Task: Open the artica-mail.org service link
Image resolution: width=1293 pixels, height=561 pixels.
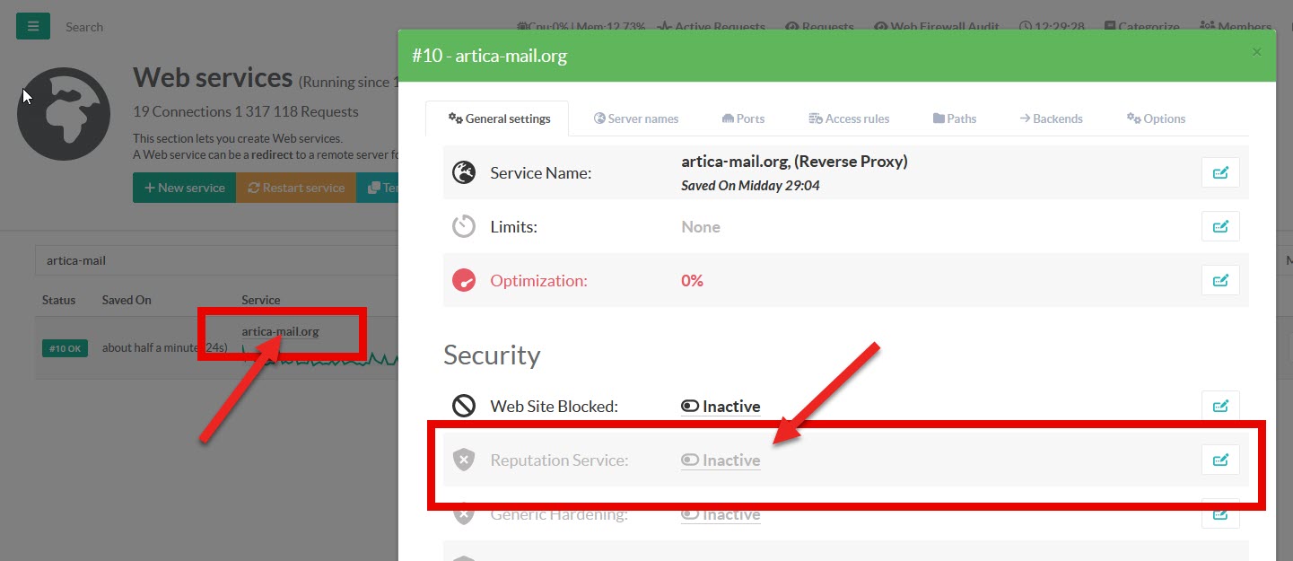Action: 280,331
